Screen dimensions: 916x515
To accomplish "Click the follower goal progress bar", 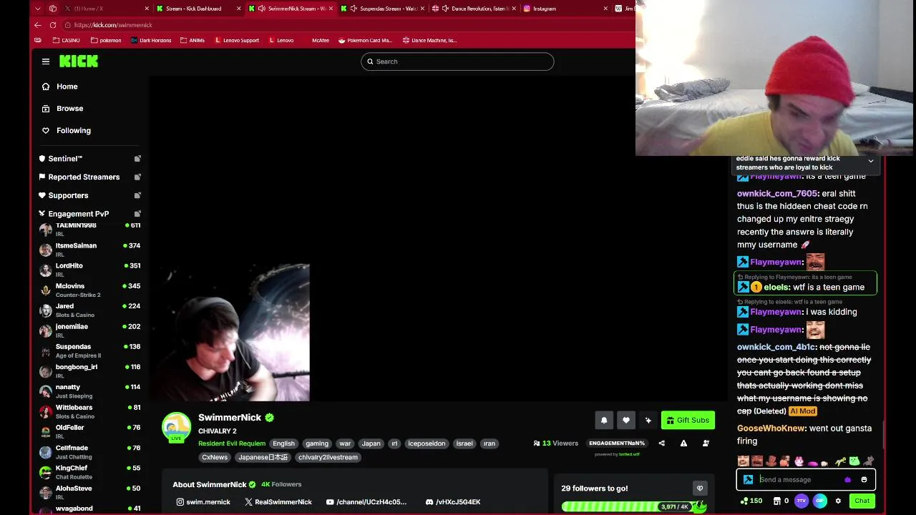I will pyautogui.click(x=634, y=506).
